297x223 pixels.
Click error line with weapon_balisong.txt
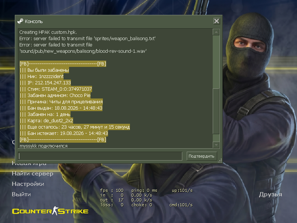(x=87, y=39)
